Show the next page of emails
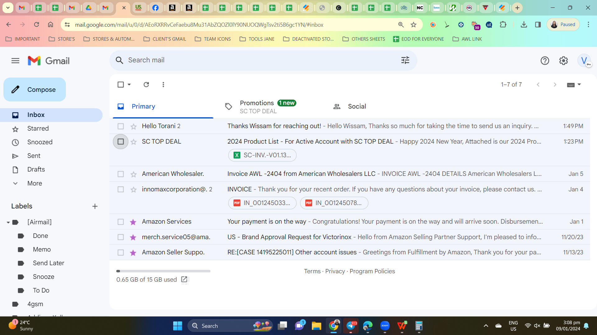597x335 pixels. [x=555, y=85]
